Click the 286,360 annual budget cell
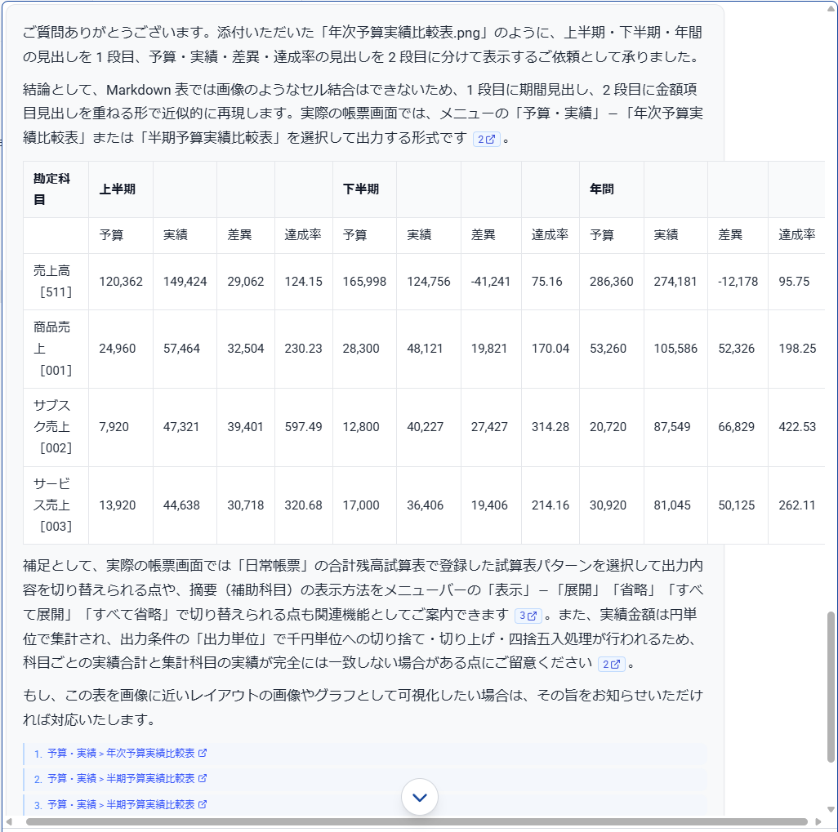The image size is (838, 832). pyautogui.click(x=612, y=282)
